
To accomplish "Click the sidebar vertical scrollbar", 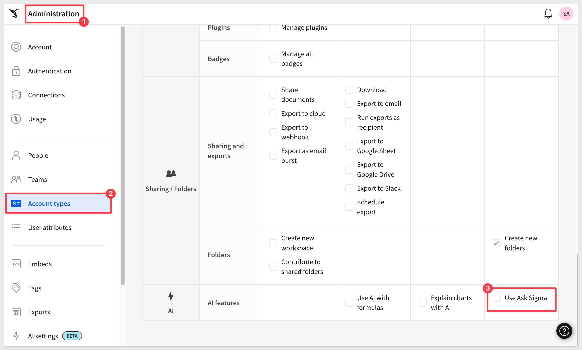I will [122, 155].
